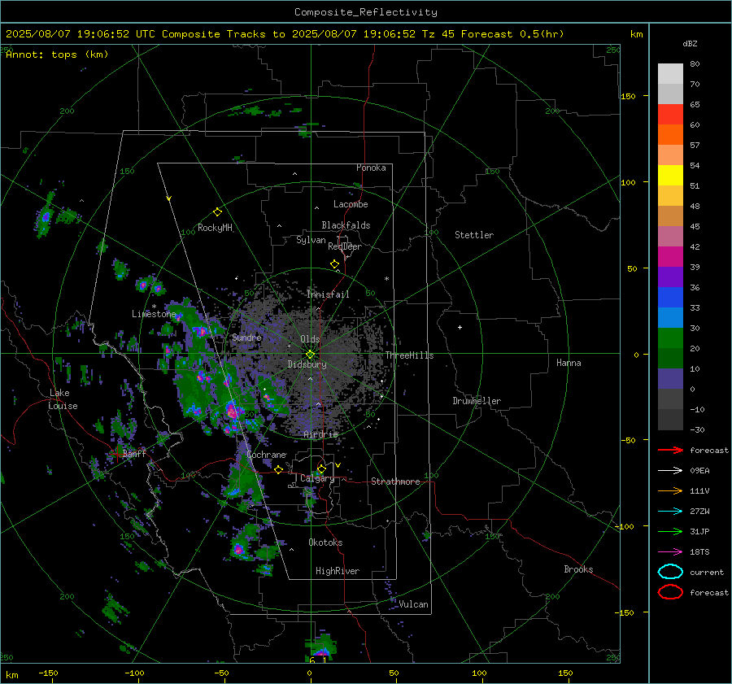
Task: Pick the magenta swatch between 42 and 39 dBZ
Action: [x=670, y=257]
